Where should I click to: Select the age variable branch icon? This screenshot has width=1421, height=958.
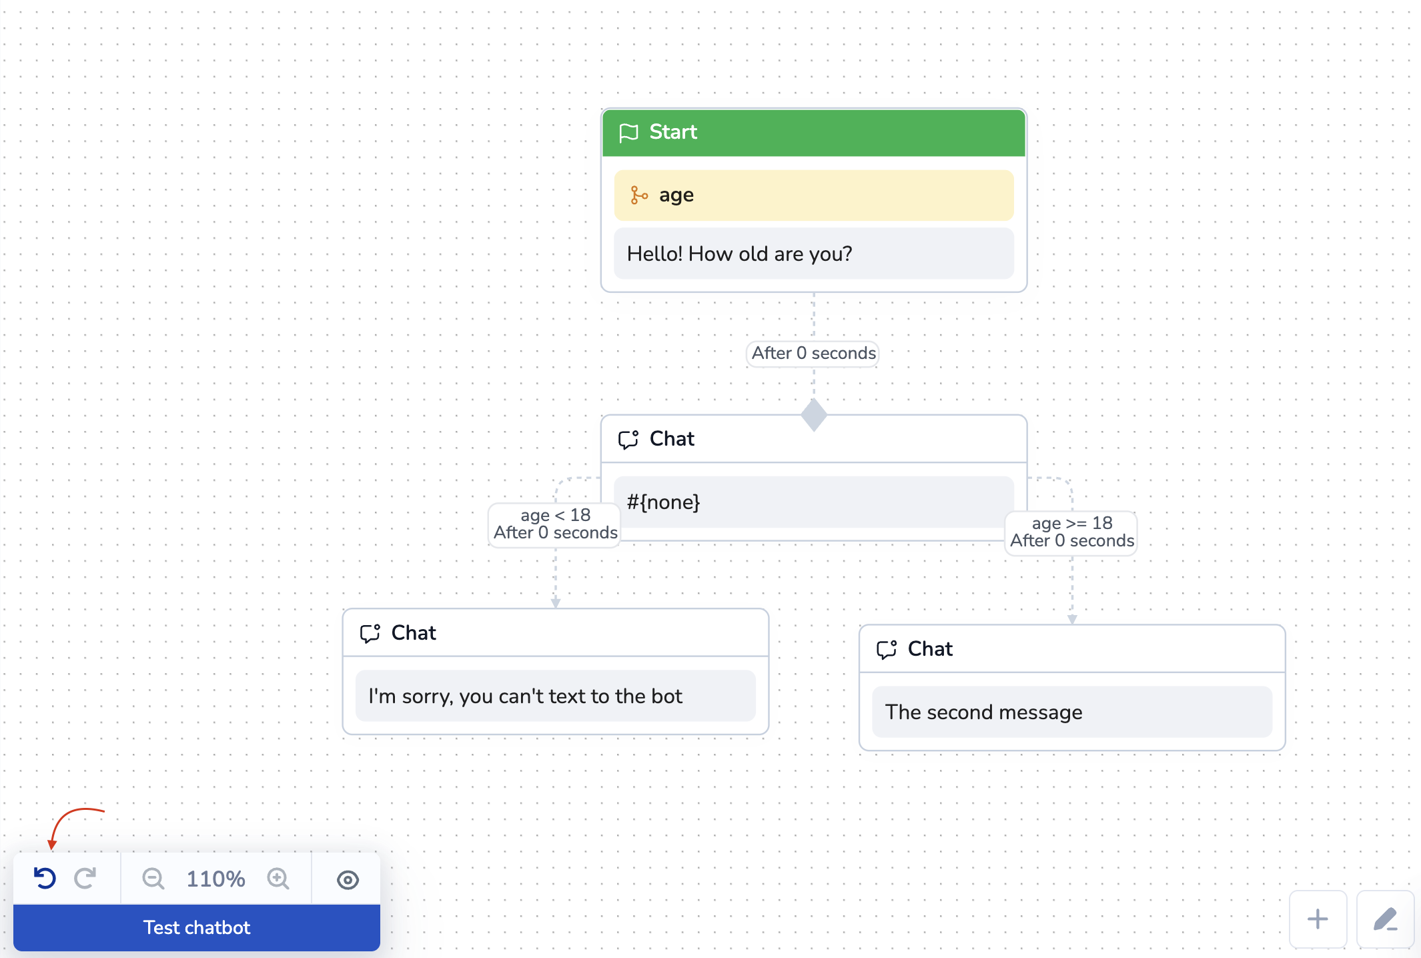tap(639, 195)
